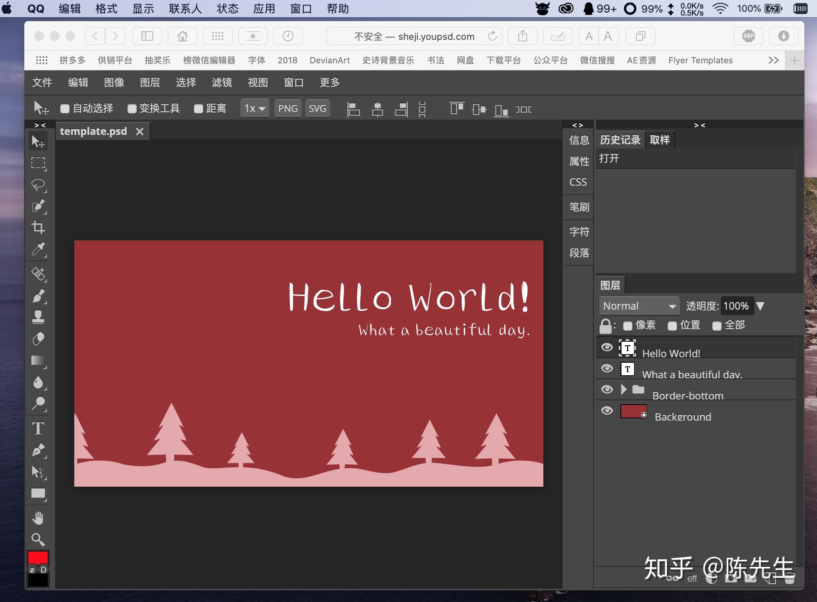
Task: Open the opacity slider dropdown arrow
Action: [x=760, y=306]
